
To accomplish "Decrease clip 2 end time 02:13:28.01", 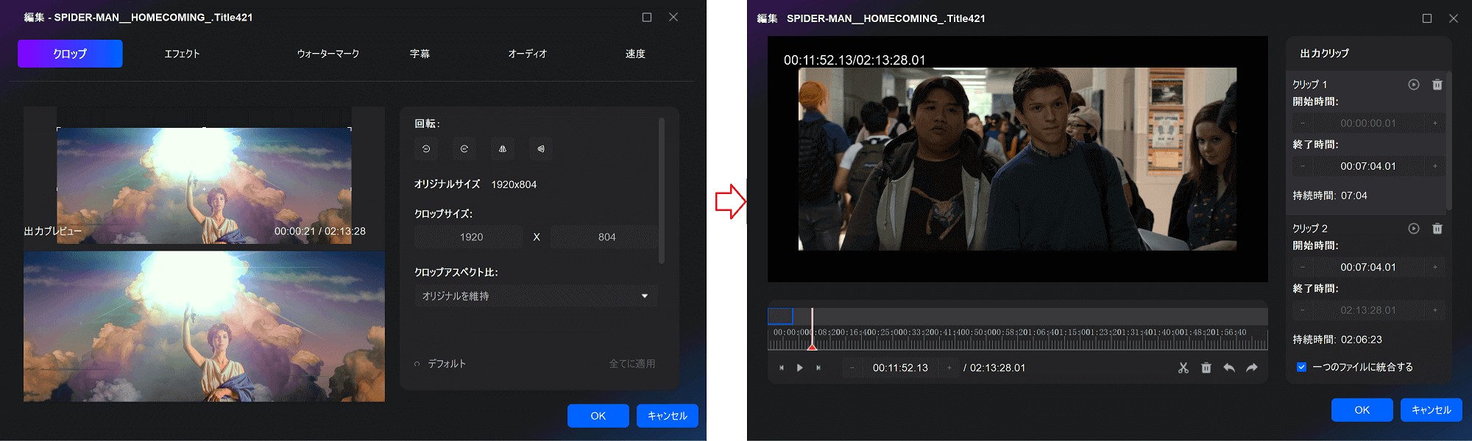I will 1303,310.
